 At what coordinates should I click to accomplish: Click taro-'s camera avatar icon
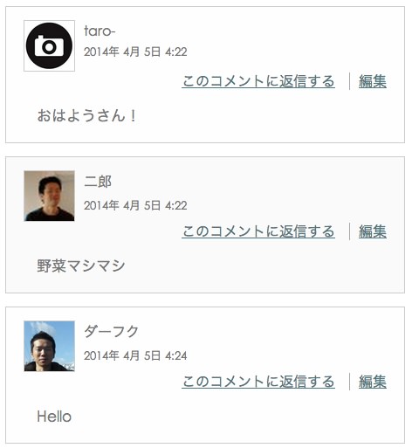(49, 45)
